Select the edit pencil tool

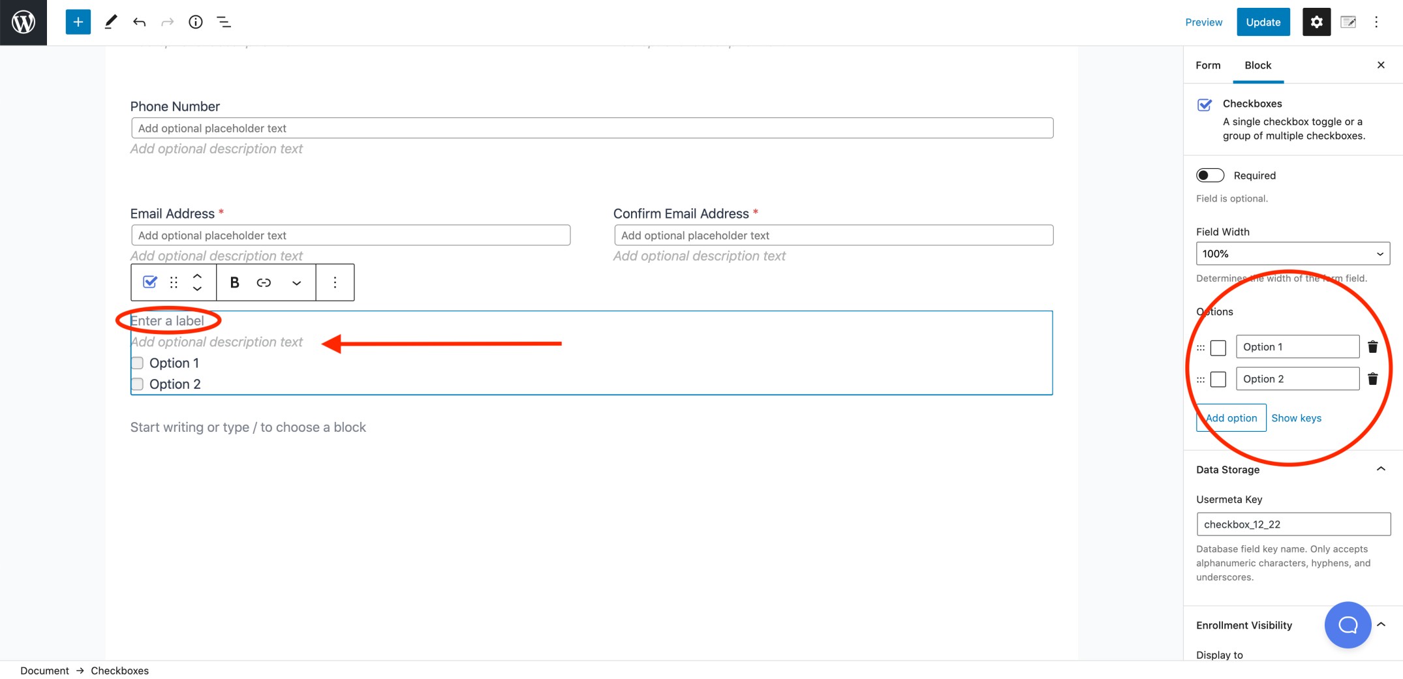click(111, 22)
